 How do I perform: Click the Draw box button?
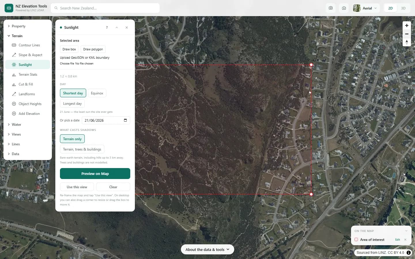coord(69,49)
